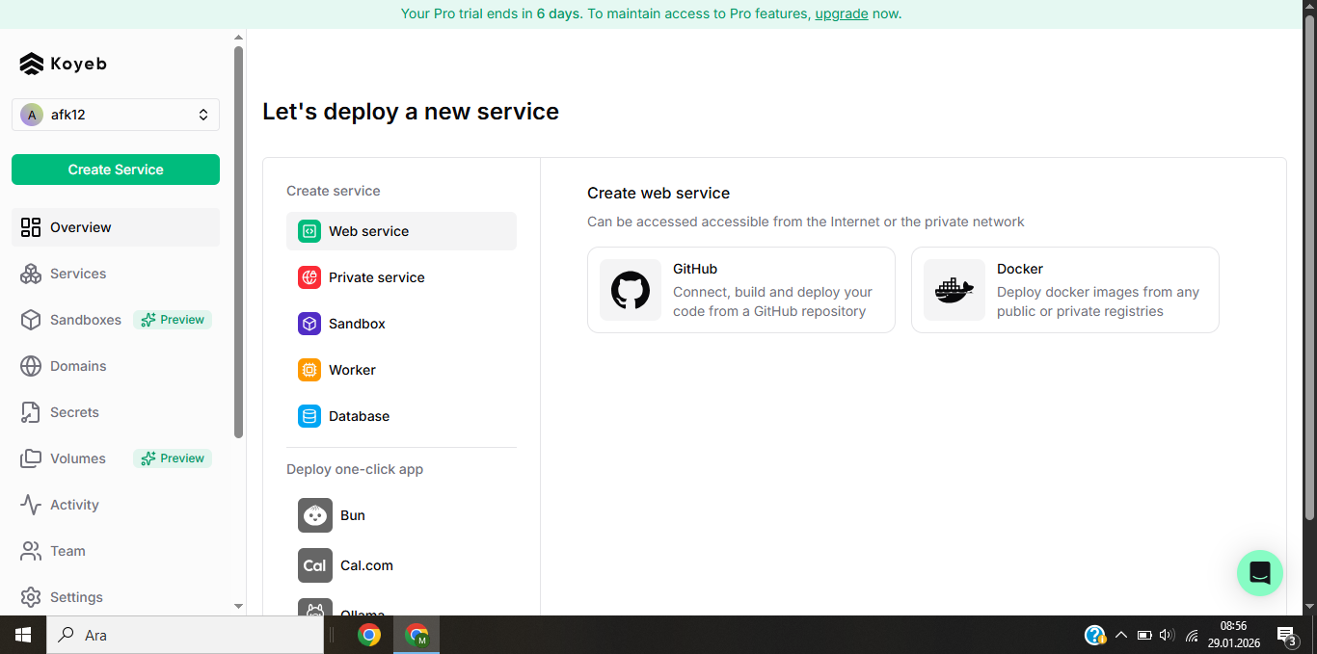Go to Services in the sidebar

point(116,274)
